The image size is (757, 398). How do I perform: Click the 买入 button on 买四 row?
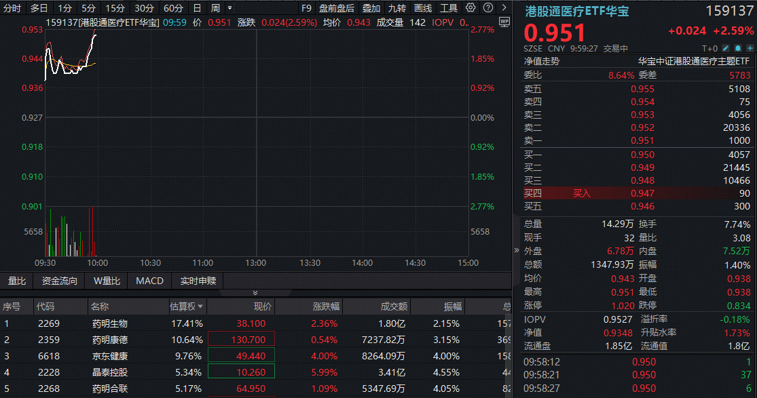point(582,193)
